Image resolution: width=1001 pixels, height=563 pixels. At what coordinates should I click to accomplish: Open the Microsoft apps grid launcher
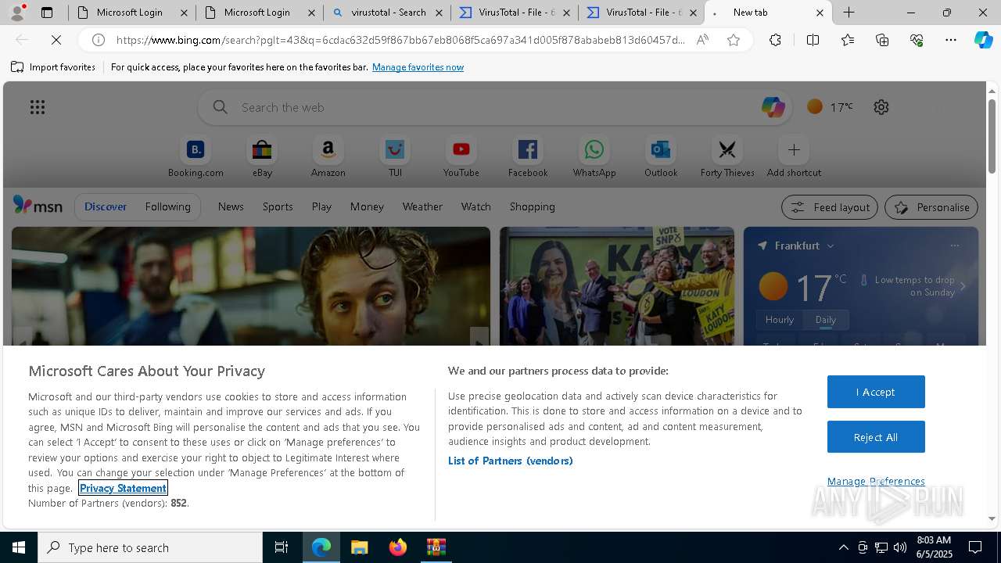(x=38, y=107)
